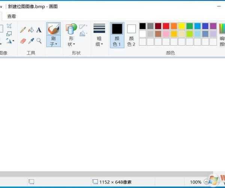Open the quick access toolbar dropdown
Image resolution: width=225 pixels, height=188 pixels.
pyautogui.click(x=1, y=7)
